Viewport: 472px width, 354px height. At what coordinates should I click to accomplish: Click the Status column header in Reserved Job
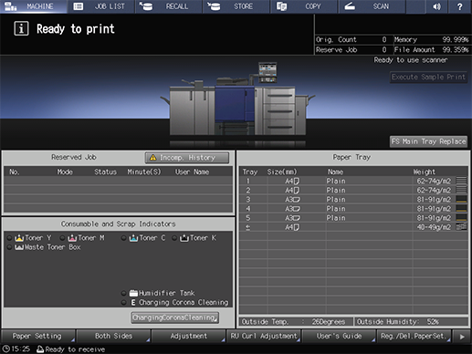[105, 172]
